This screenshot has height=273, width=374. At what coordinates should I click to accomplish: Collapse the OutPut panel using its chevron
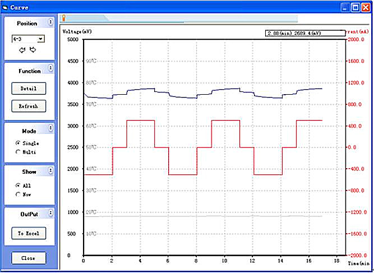(50, 213)
